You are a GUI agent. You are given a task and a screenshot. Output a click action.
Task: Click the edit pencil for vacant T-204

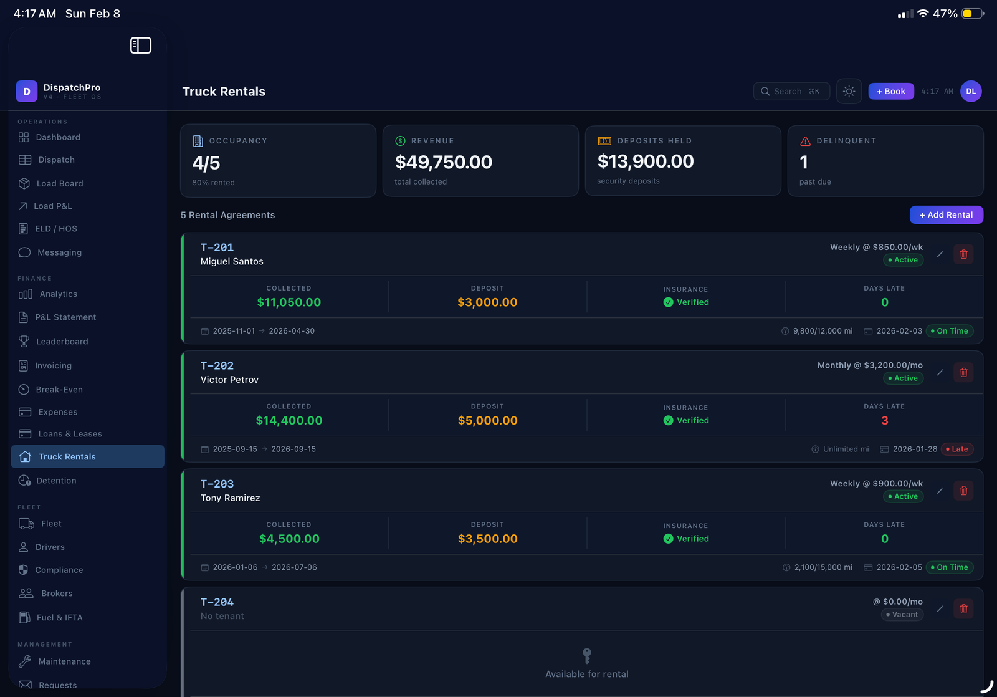tap(940, 609)
